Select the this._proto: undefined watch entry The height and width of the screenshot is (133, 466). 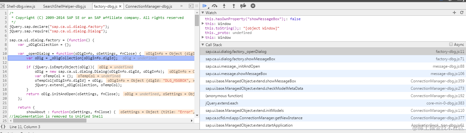(228, 33)
